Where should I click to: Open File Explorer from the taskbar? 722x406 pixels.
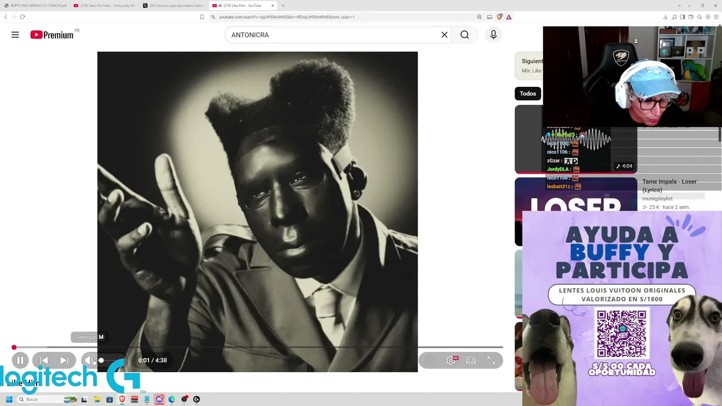(97, 399)
